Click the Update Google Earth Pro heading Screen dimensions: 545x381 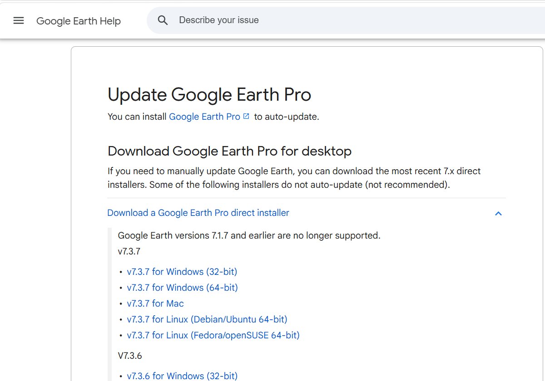pyautogui.click(x=209, y=95)
